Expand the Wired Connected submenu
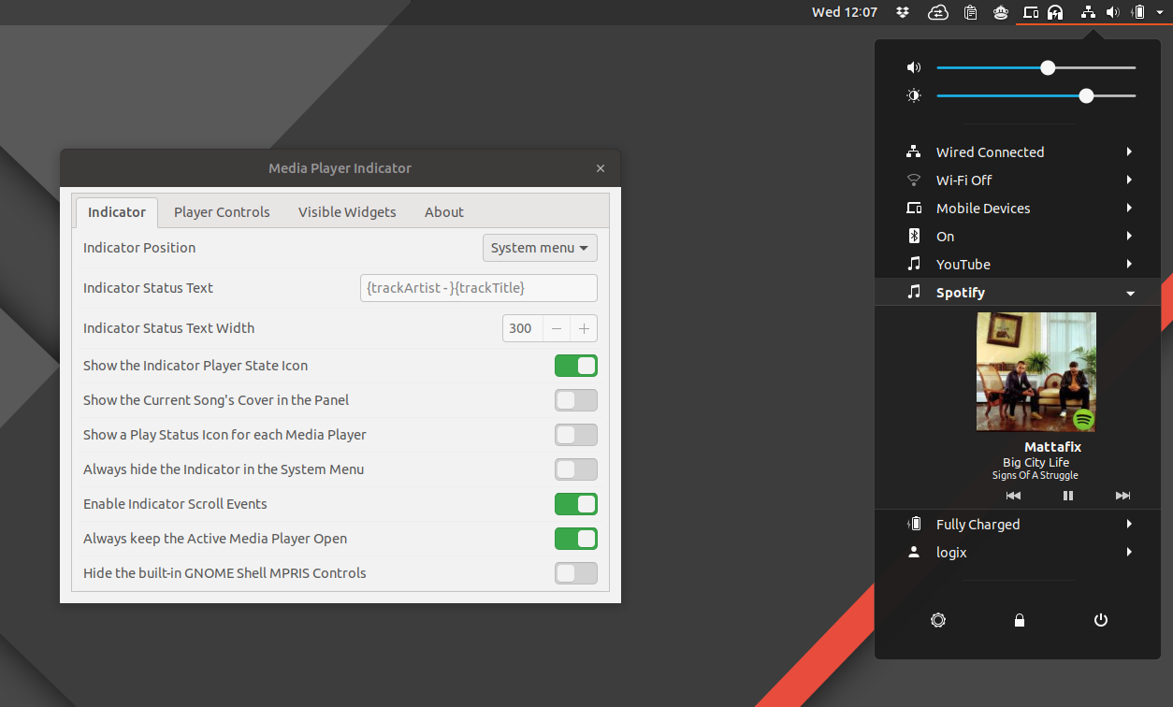The width and height of the screenshot is (1173, 707). coord(1018,151)
